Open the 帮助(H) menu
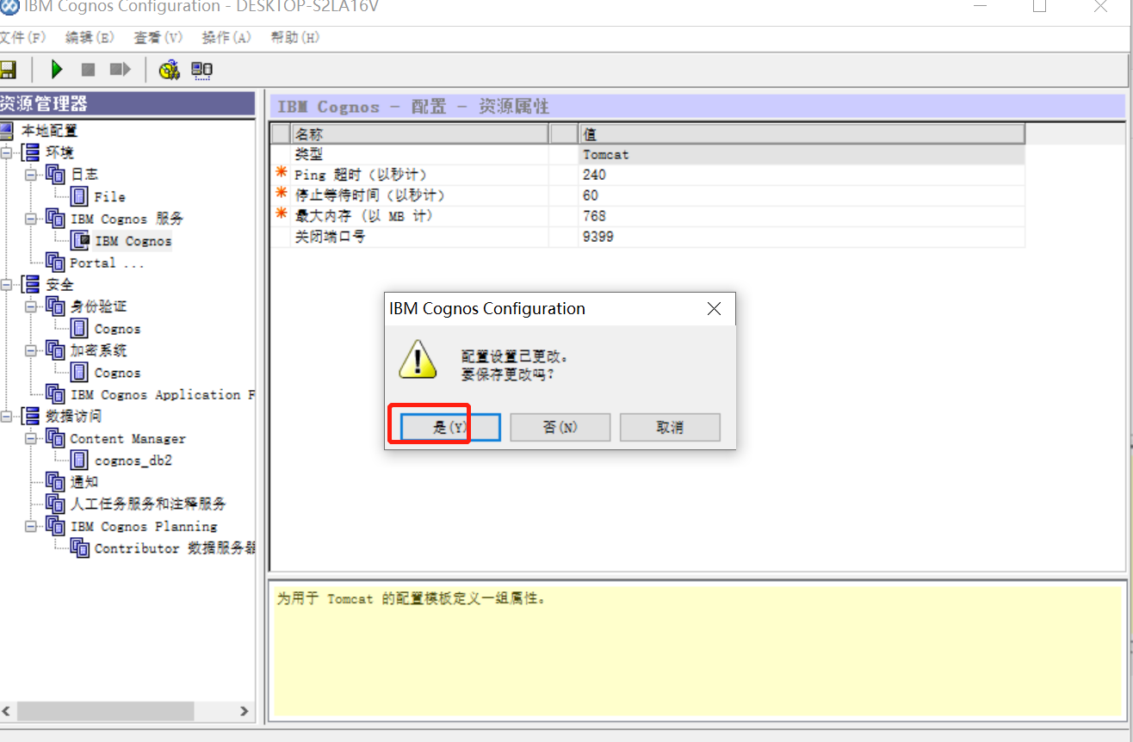Viewport: 1133px width, 742px height. point(295,38)
